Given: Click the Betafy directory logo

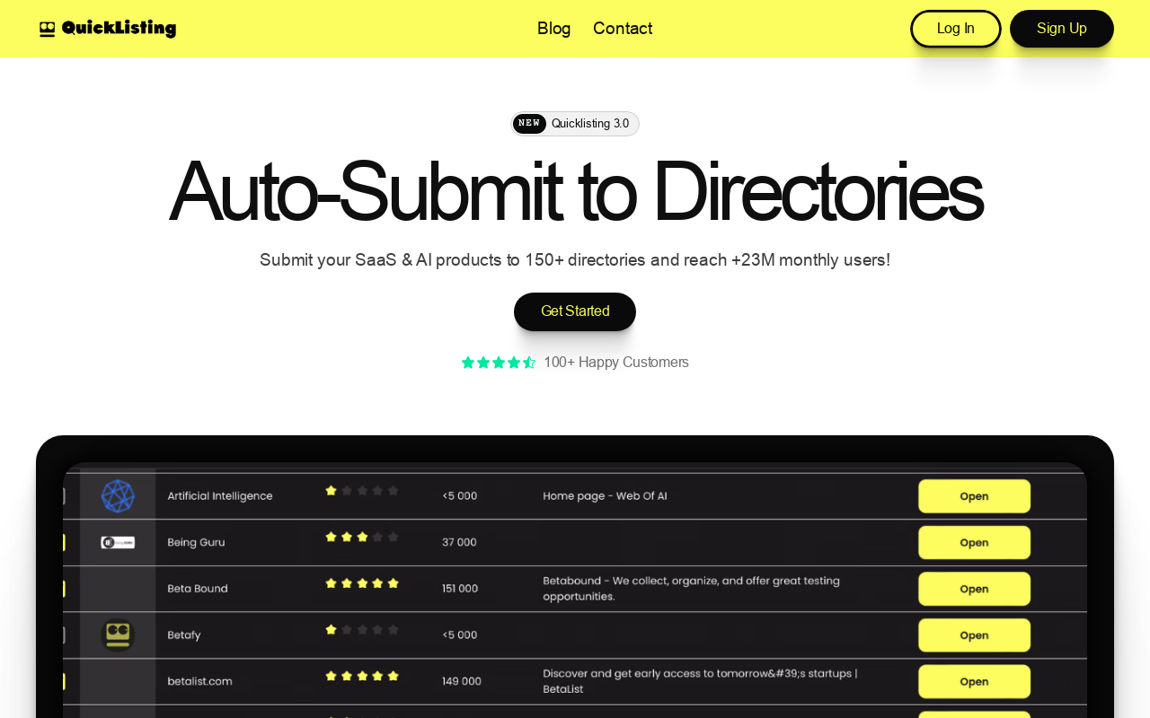Looking at the screenshot, I should (x=118, y=635).
